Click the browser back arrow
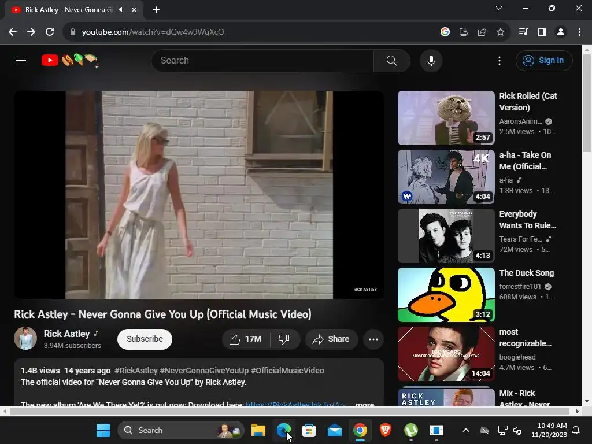The height and width of the screenshot is (444, 592). coord(13,32)
